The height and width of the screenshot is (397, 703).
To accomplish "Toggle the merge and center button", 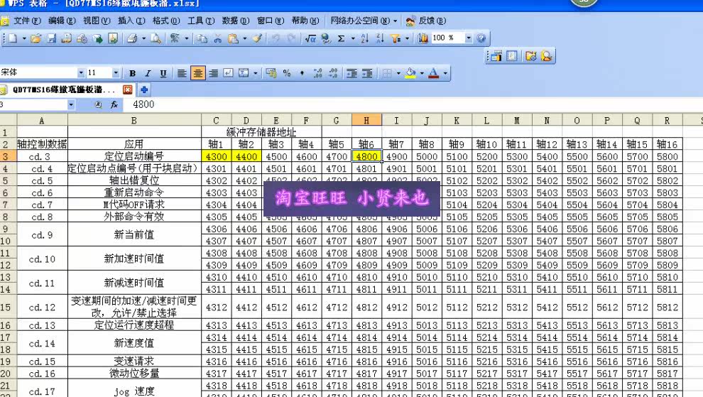I will click(x=244, y=73).
